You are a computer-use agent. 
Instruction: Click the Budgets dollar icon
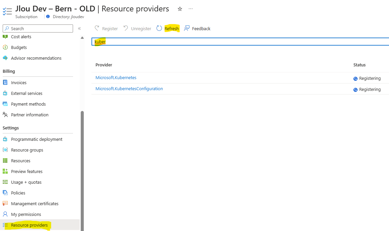(x=5, y=47)
